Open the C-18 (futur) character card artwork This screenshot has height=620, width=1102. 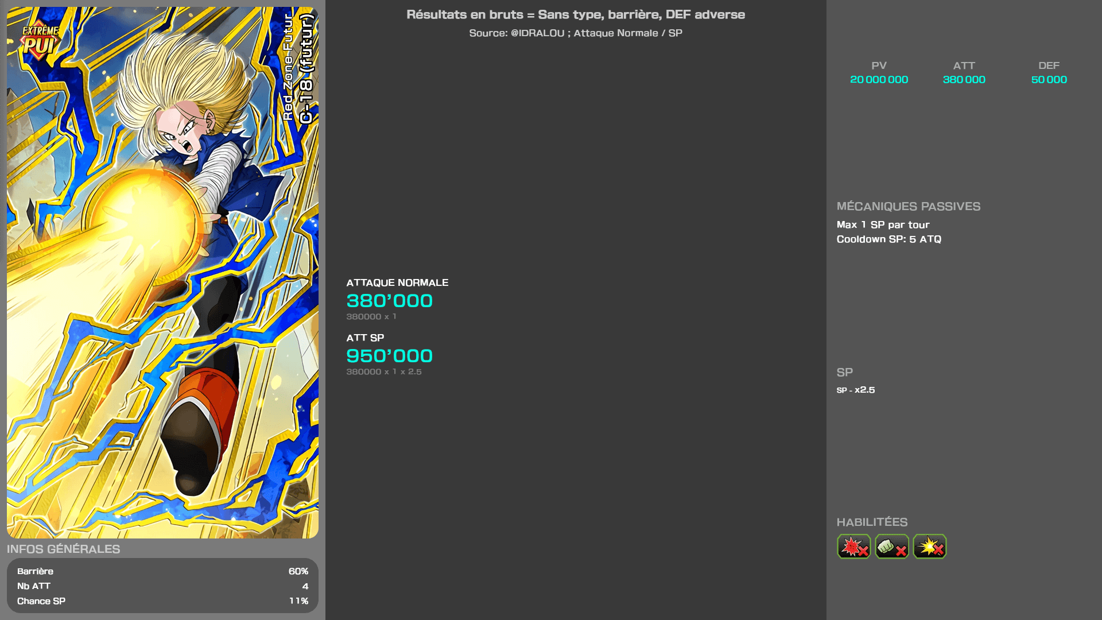(162, 273)
